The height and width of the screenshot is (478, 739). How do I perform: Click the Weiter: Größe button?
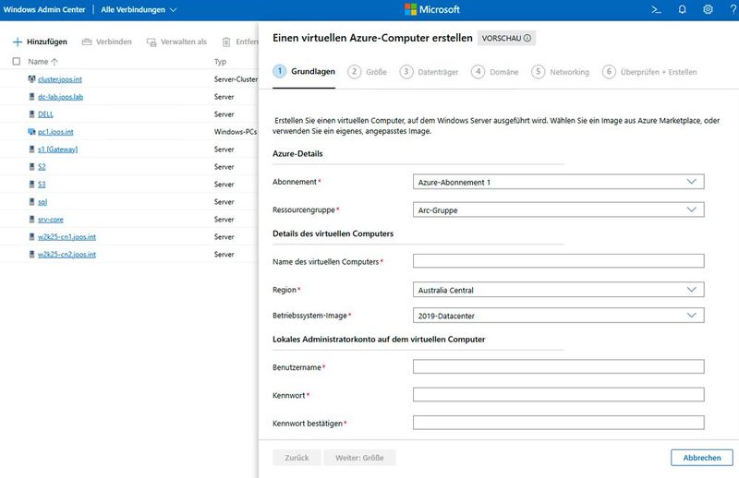coord(359,458)
